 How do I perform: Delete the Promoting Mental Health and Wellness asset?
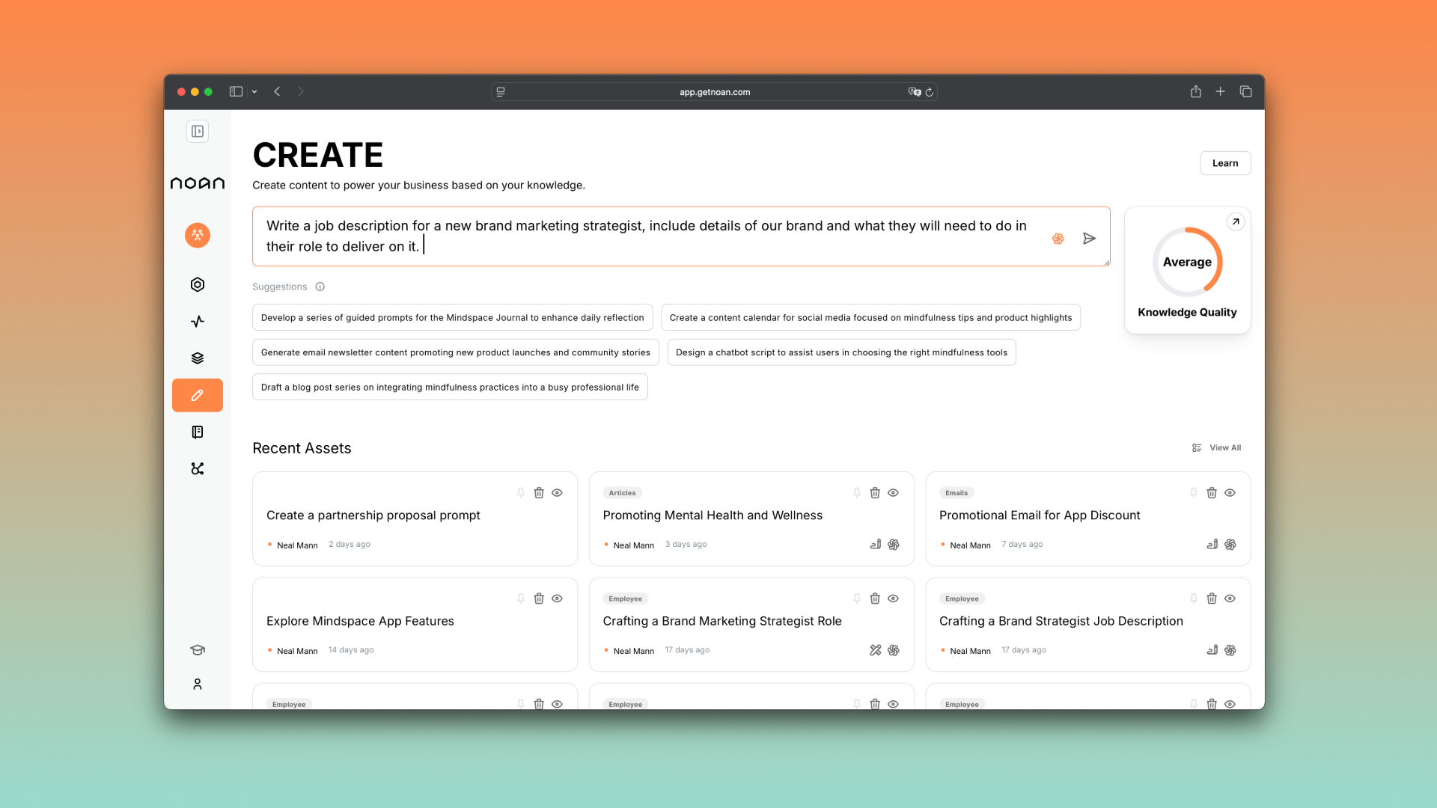coord(875,492)
